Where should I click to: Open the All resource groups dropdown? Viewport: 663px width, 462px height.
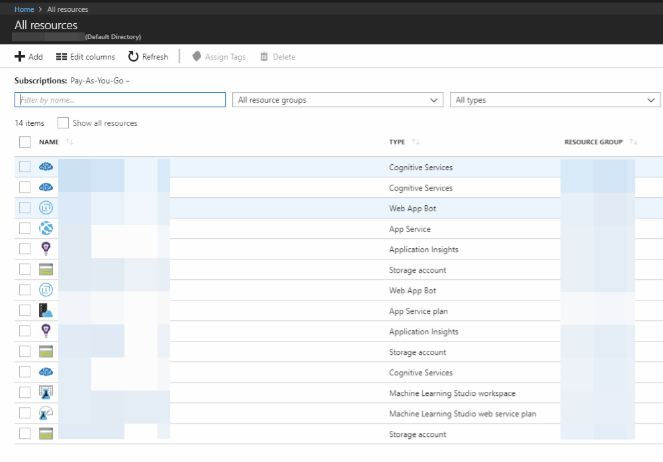(x=337, y=100)
